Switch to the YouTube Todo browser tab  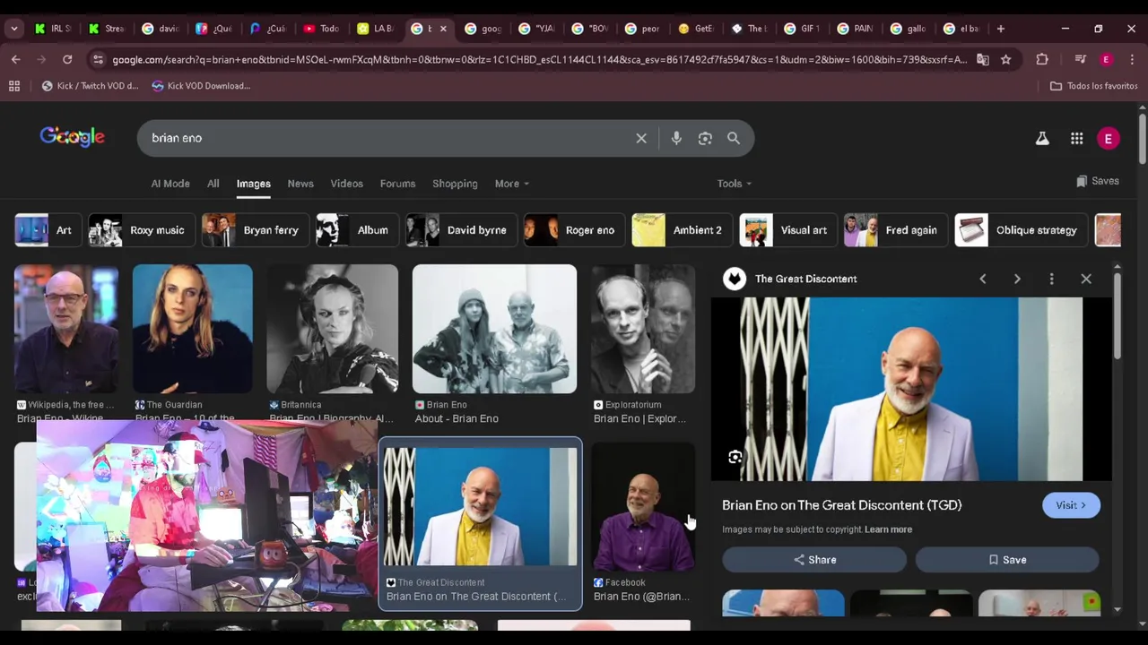[x=321, y=29]
